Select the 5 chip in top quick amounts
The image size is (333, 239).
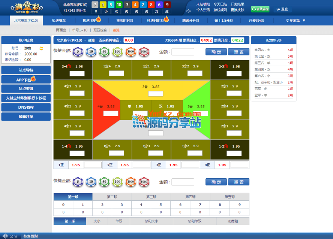[78, 52]
